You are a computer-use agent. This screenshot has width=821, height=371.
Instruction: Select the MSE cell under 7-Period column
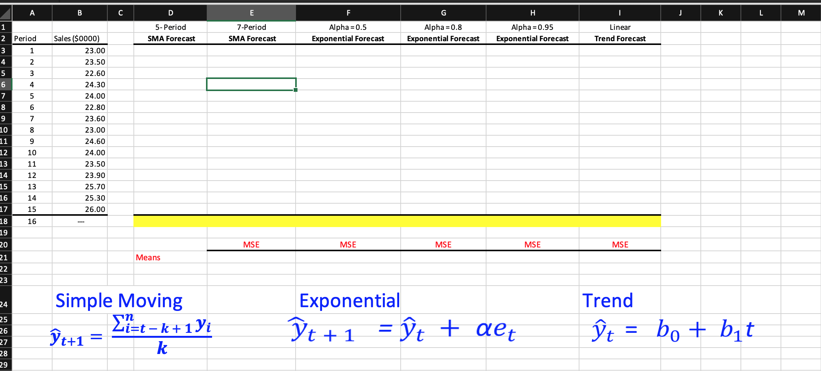tap(251, 244)
